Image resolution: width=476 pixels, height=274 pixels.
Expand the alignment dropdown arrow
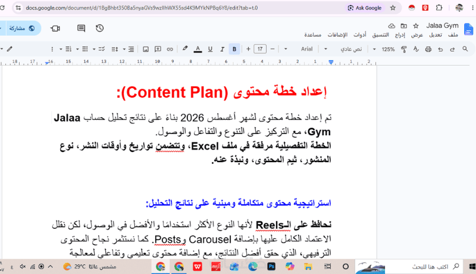coord(124,49)
